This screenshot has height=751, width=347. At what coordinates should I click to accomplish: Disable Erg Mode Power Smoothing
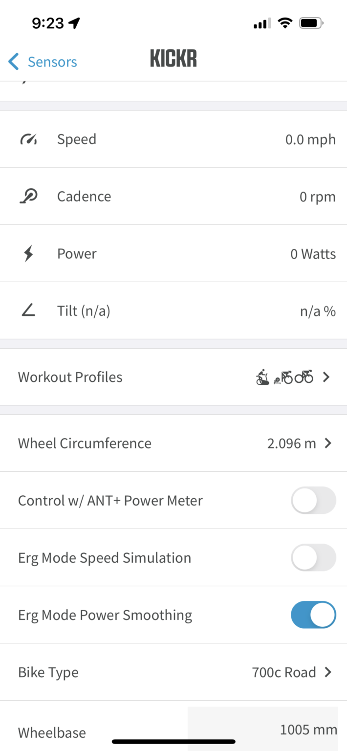tap(313, 615)
